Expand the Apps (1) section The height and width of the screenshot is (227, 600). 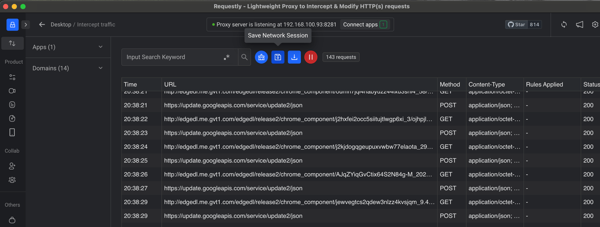coord(68,47)
